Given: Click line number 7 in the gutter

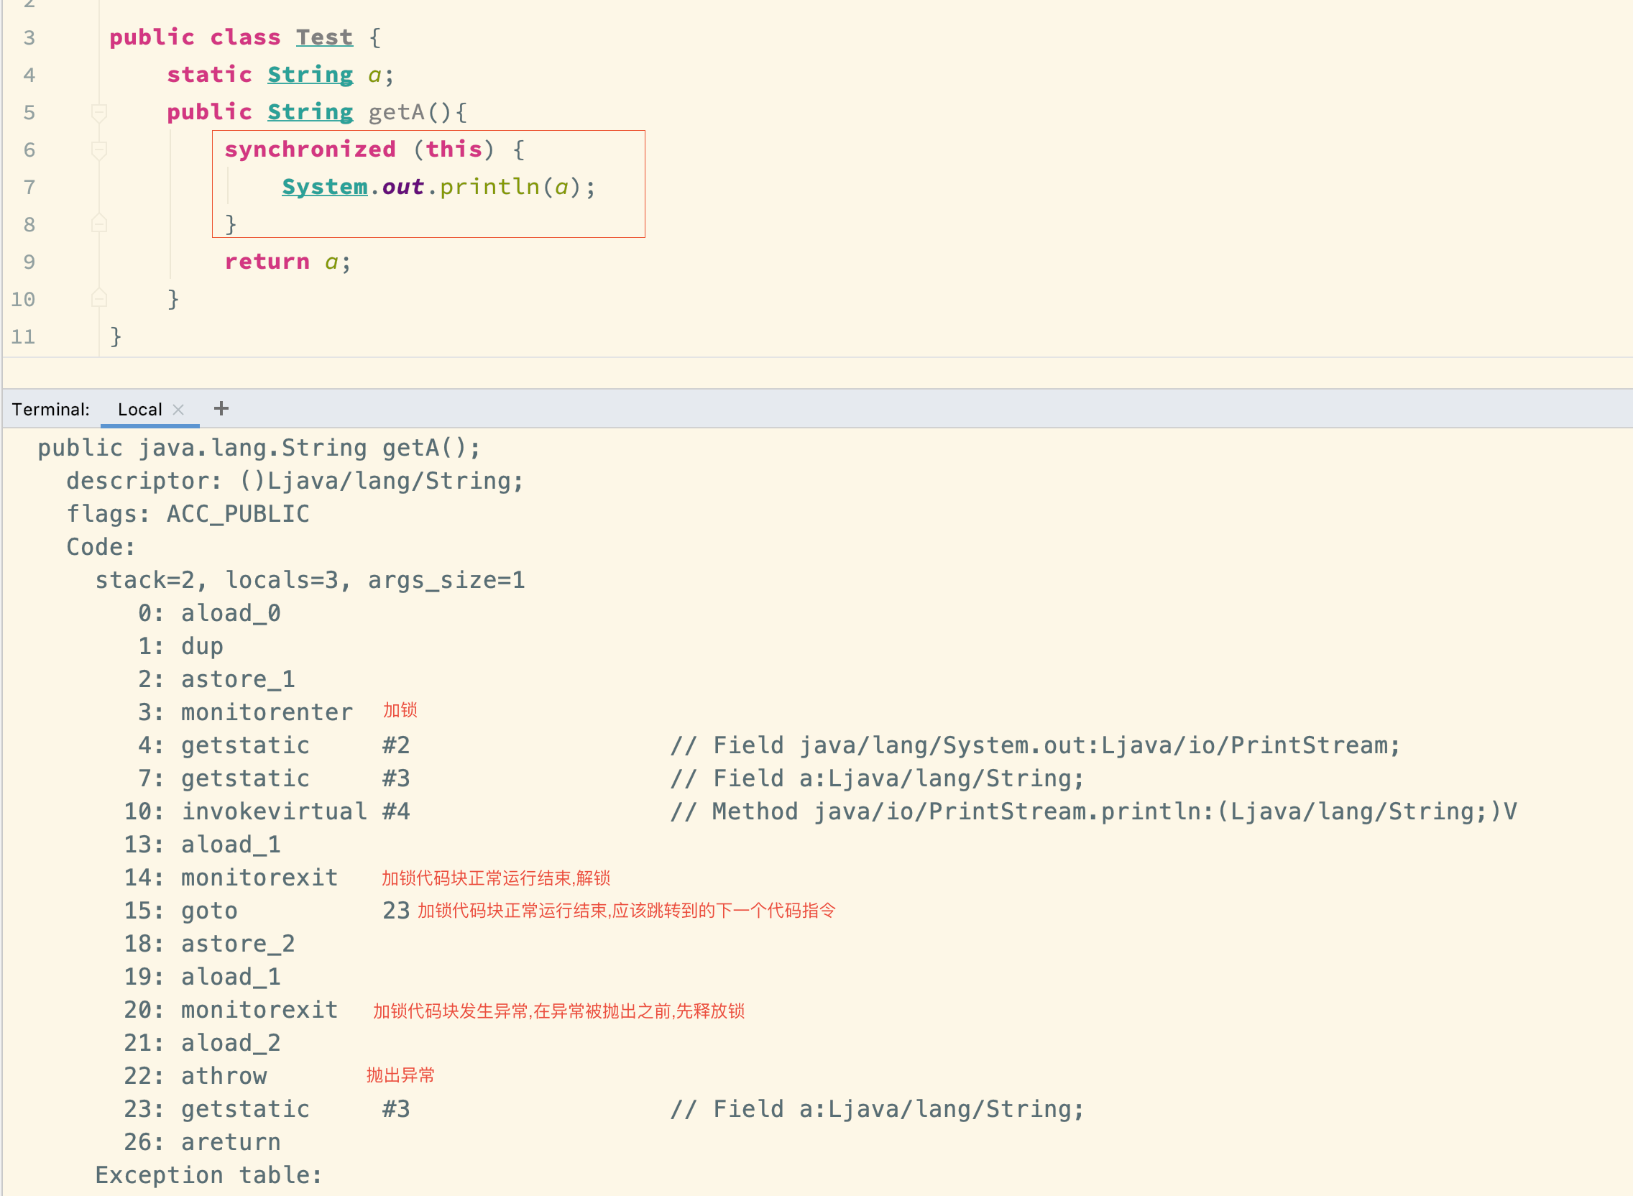Looking at the screenshot, I should coord(29,188).
